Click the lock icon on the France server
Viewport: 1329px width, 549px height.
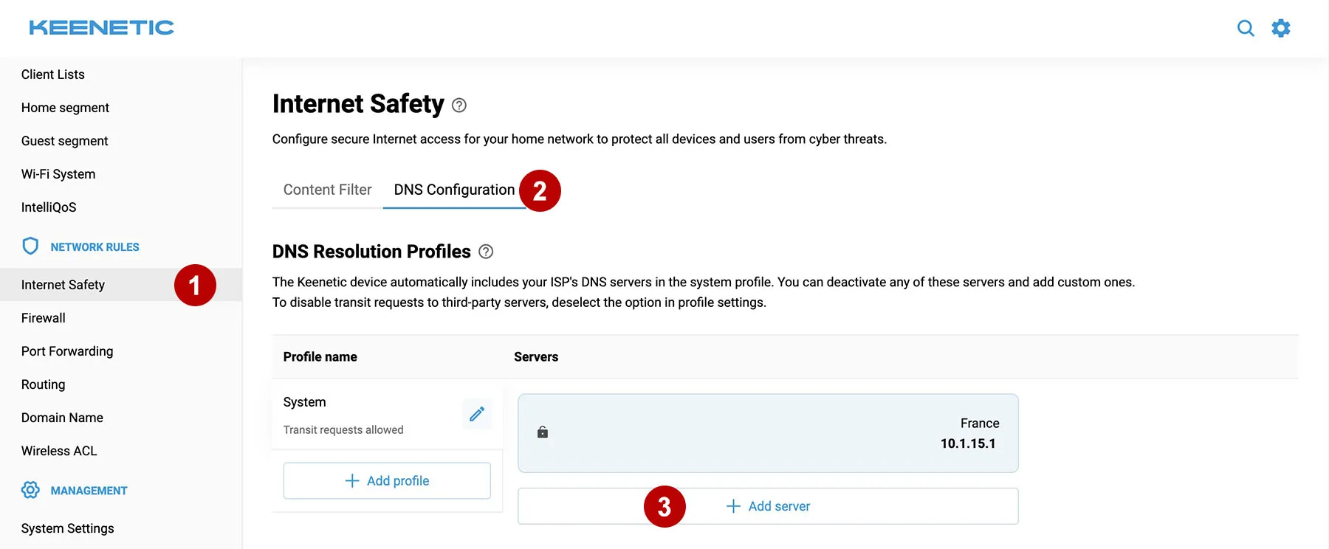coord(543,432)
